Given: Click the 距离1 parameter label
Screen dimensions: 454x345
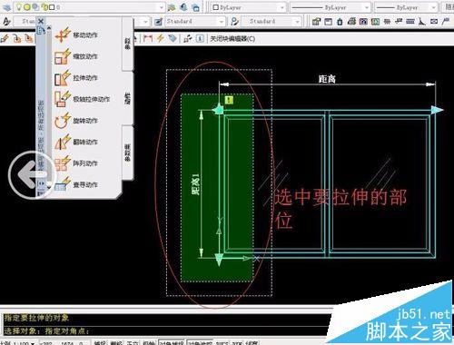Looking at the screenshot, I should pyautogui.click(x=196, y=184).
